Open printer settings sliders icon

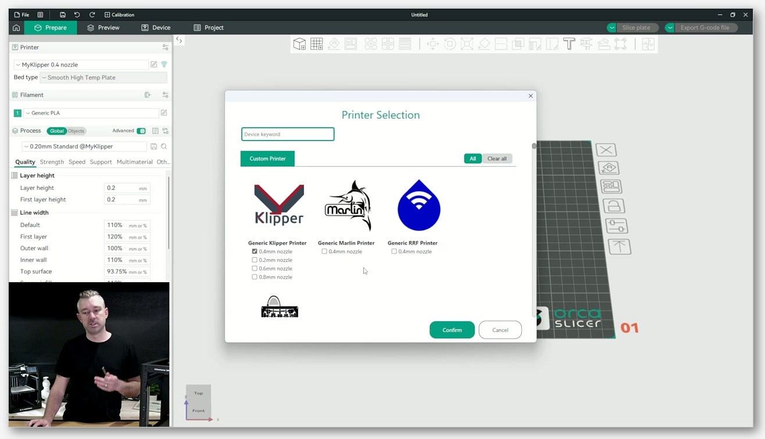pos(165,47)
